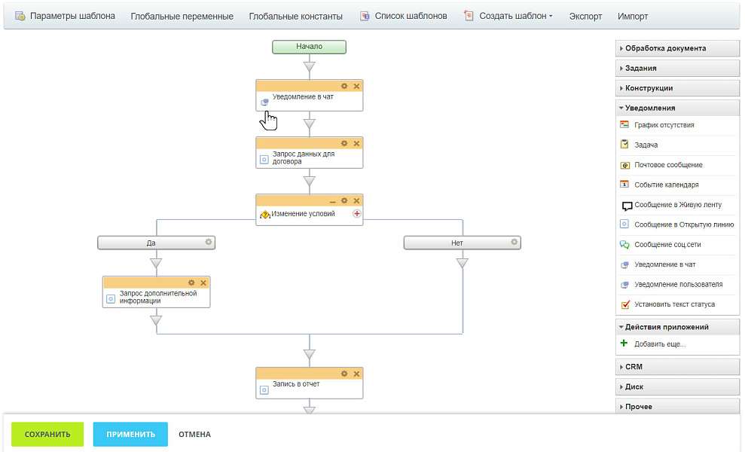Collapse the Уведомления section
This screenshot has width=745, height=452.
[676, 108]
